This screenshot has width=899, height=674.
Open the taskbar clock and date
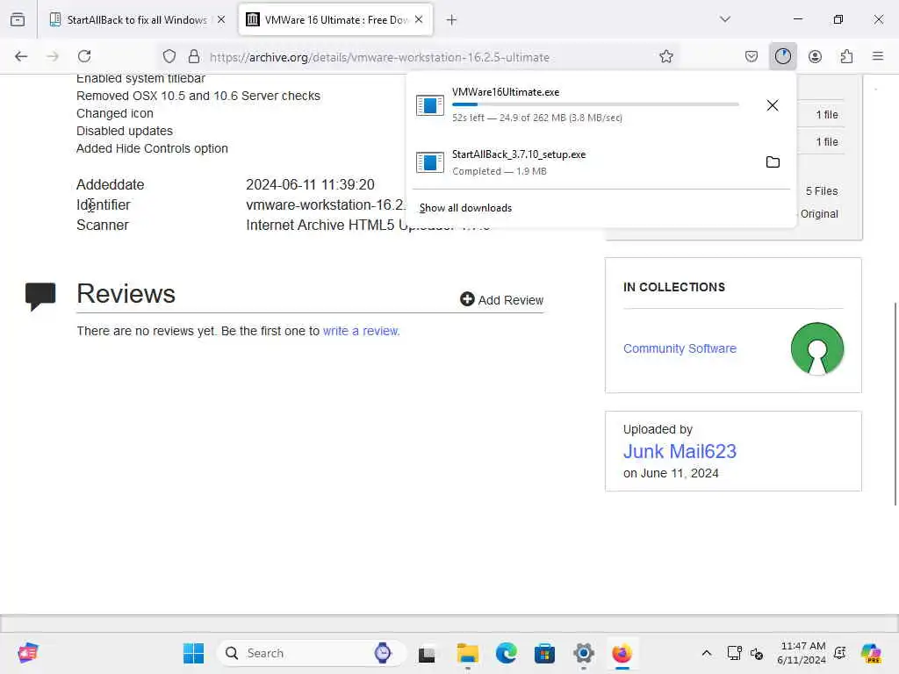coord(802,653)
